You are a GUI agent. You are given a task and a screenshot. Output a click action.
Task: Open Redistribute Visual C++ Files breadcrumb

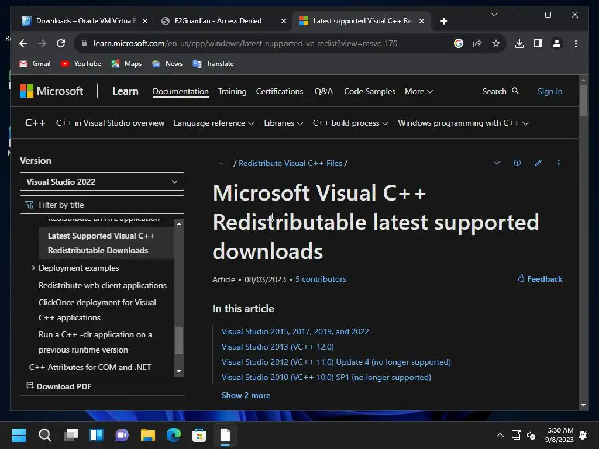click(x=290, y=164)
